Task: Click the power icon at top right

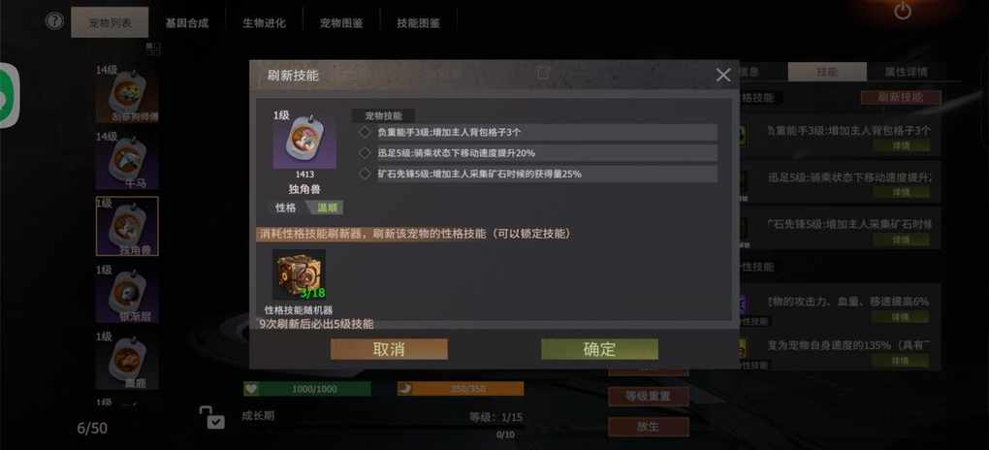Action: pos(903,11)
